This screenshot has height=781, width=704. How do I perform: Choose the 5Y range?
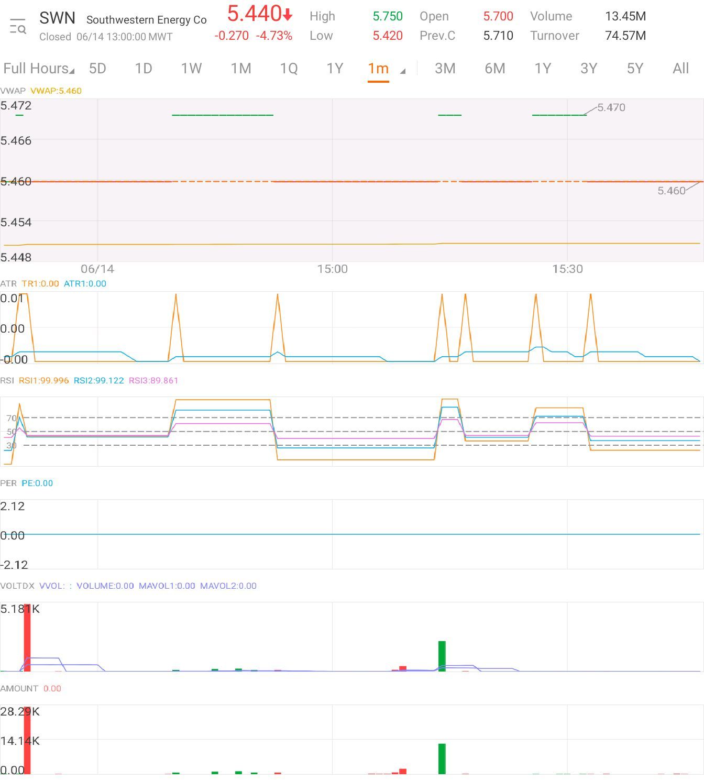click(x=635, y=69)
